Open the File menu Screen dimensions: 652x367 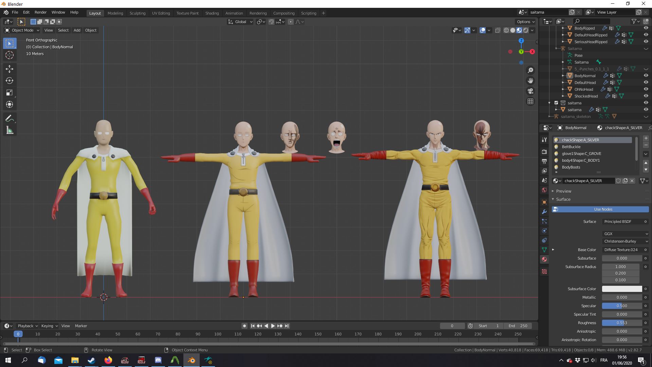15,12
